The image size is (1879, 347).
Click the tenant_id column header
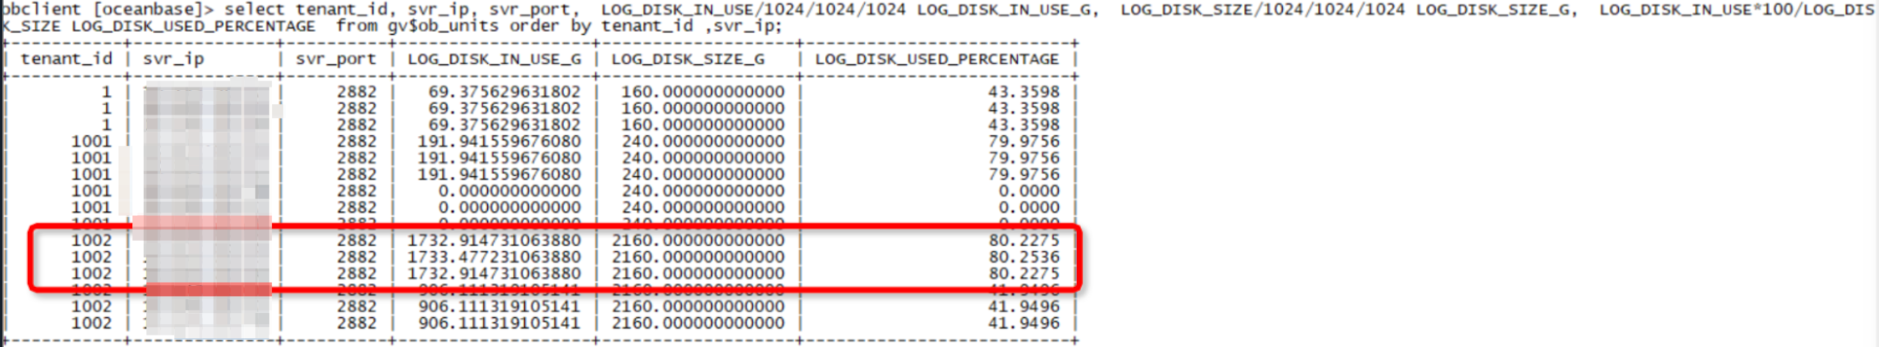pyautogui.click(x=66, y=59)
